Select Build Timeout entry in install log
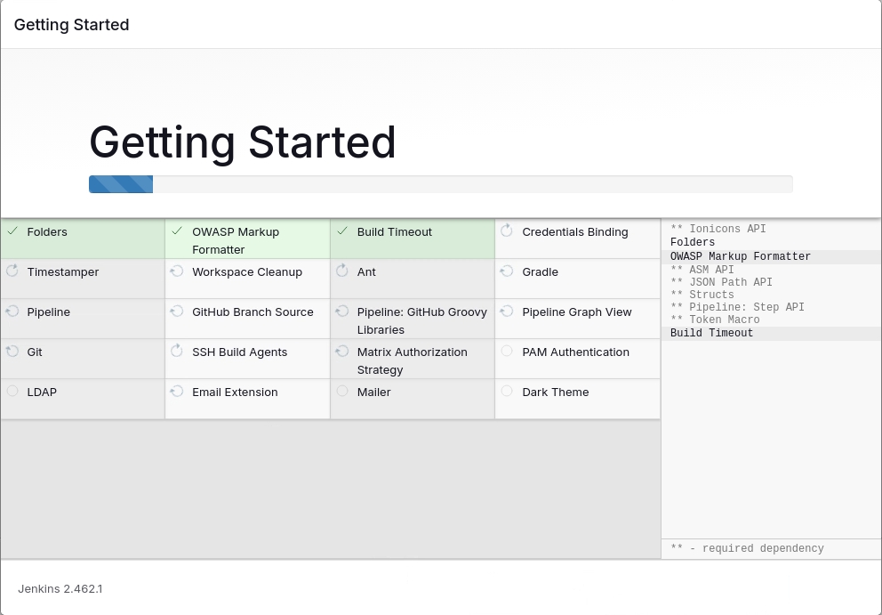Image resolution: width=882 pixels, height=615 pixels. click(711, 333)
